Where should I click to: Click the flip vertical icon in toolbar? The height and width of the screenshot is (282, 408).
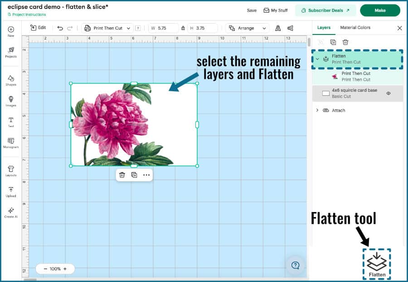290,28
